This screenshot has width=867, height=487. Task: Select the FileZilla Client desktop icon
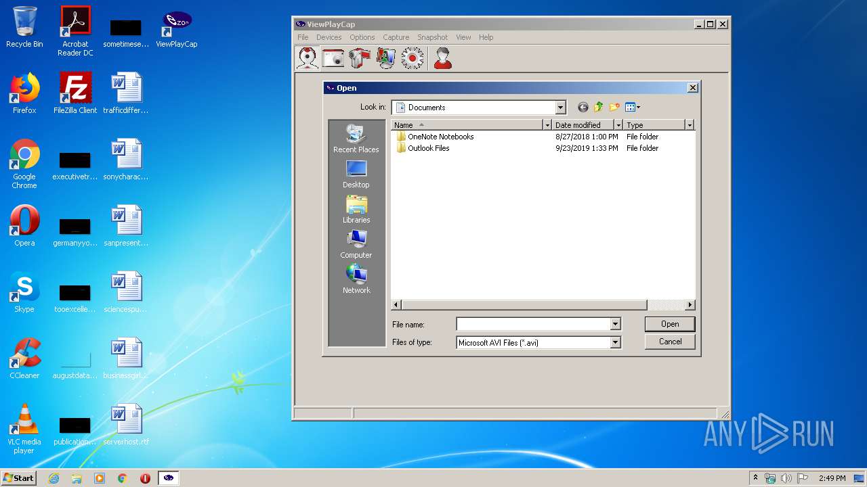pos(75,93)
